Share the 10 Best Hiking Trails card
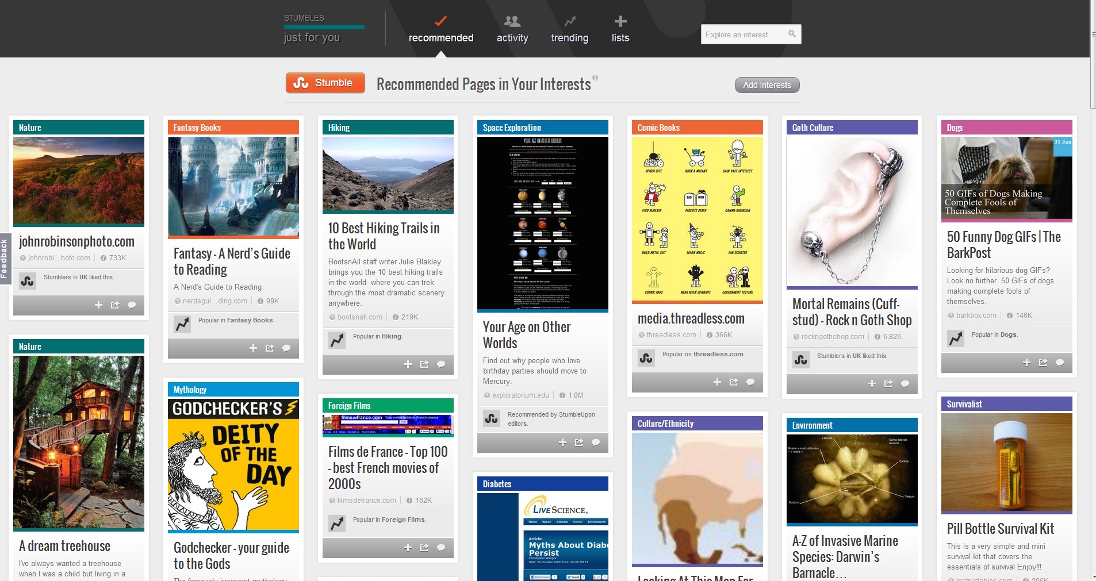 (424, 364)
